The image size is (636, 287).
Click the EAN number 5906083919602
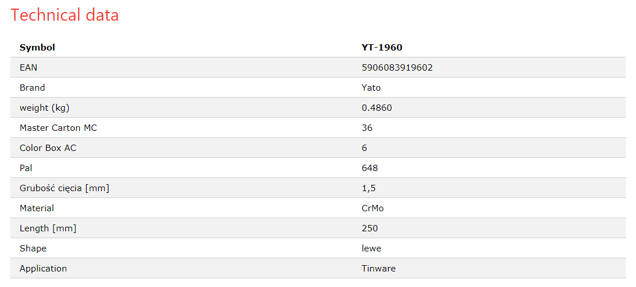tap(397, 68)
